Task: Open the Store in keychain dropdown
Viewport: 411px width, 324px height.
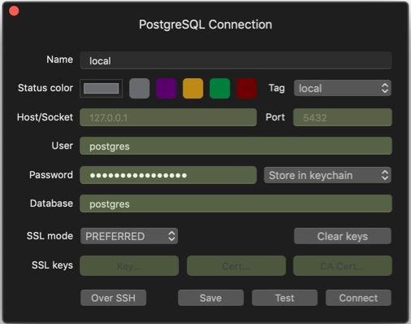Action: (x=327, y=175)
